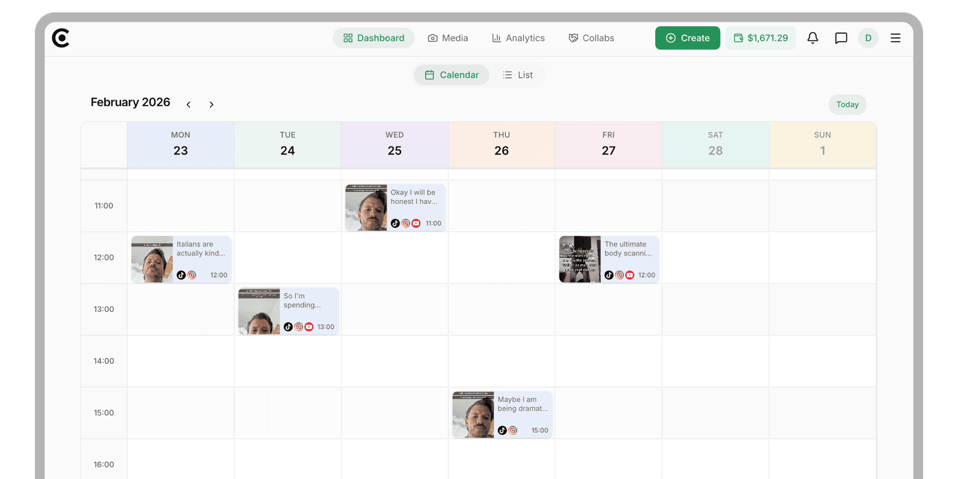
Task: Go to the next month with the right chevron
Action: coord(212,104)
